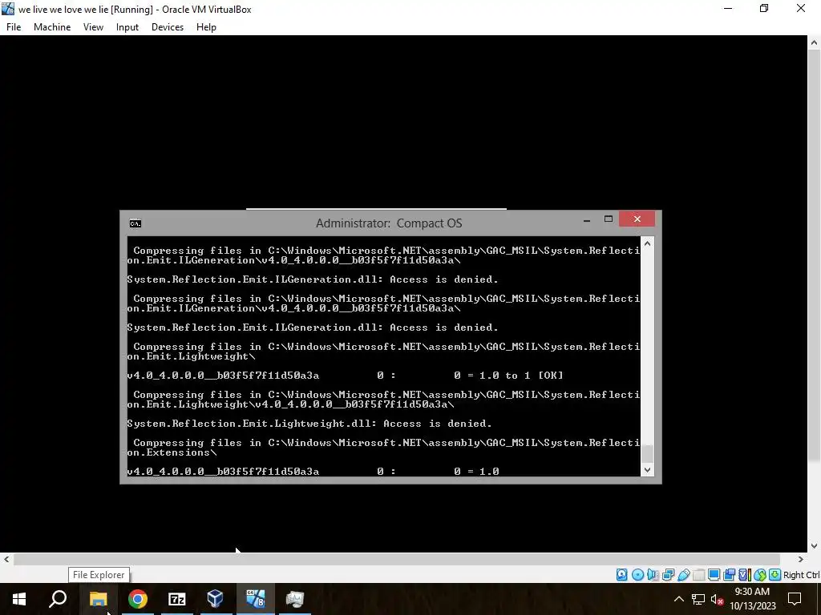Click the VirtualBox window app icon
The image size is (821, 615).
pyautogui.click(x=8, y=9)
